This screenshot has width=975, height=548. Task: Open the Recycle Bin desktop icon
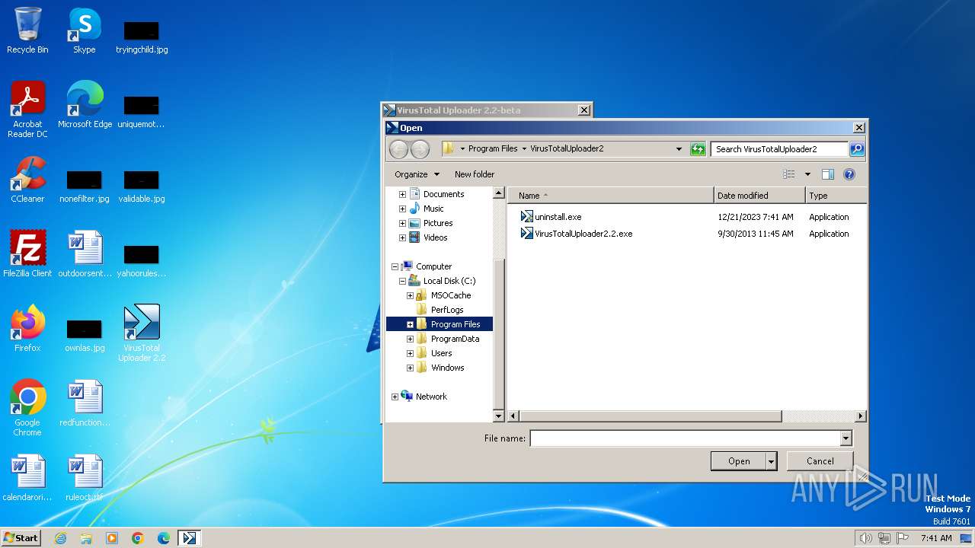27,30
